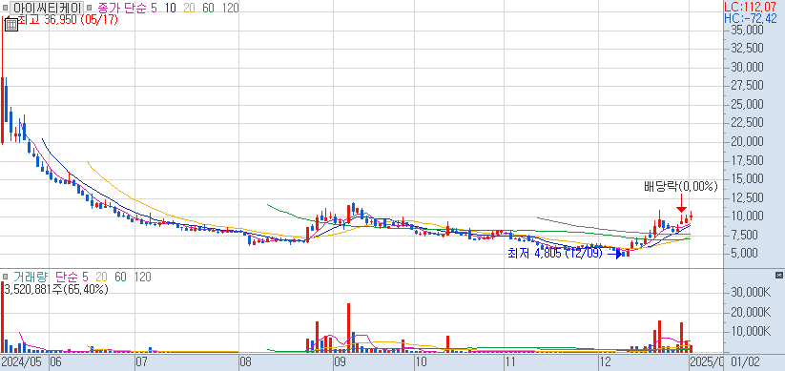Click the small square marker before 거래량
This screenshot has width=785, height=371.
[5, 277]
